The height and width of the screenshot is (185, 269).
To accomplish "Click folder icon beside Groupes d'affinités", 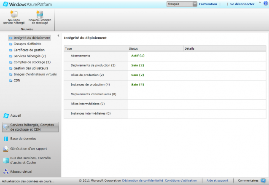I will point(11,44).
